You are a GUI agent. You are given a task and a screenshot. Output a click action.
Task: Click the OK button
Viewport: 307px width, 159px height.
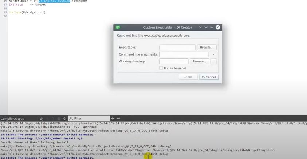(188, 77)
